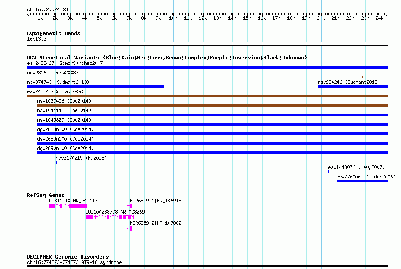Select the nsv9316 (Perry2008) variant label
This screenshot has width=401, height=269.
(x=53, y=73)
